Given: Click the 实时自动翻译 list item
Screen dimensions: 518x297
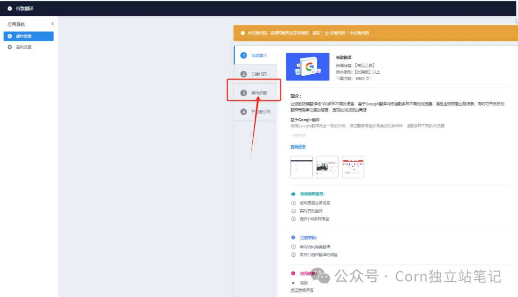Looking at the screenshot, I should pyautogui.click(x=311, y=211).
